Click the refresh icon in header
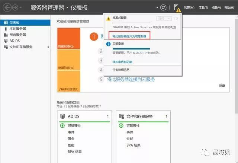The image size is (238, 163). [163, 7]
